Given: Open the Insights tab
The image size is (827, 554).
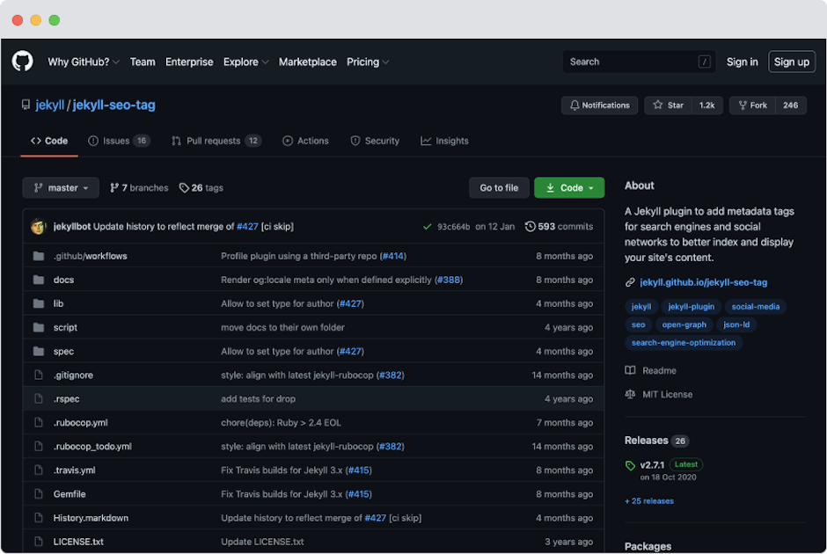Looking at the screenshot, I should [444, 141].
